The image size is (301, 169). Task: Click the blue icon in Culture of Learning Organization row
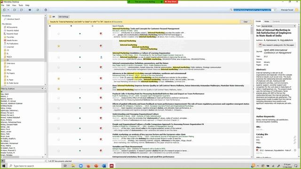coord(101,57)
